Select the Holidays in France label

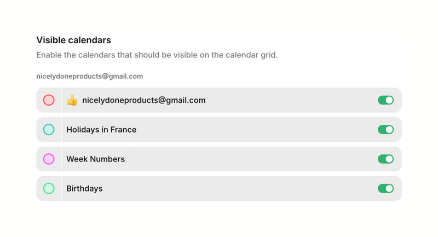[x=101, y=130]
